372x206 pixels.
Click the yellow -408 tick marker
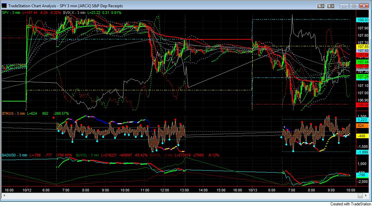[363, 136]
